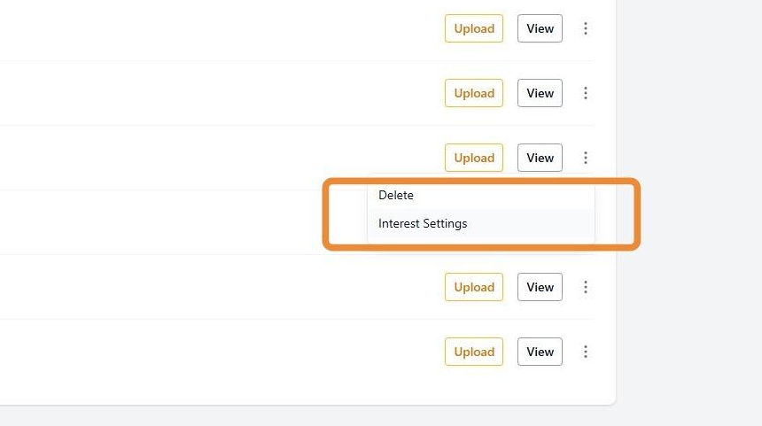Click the vertical ellipsis beside the topmost View button
Screen dimensions: 762x426
coord(585,28)
